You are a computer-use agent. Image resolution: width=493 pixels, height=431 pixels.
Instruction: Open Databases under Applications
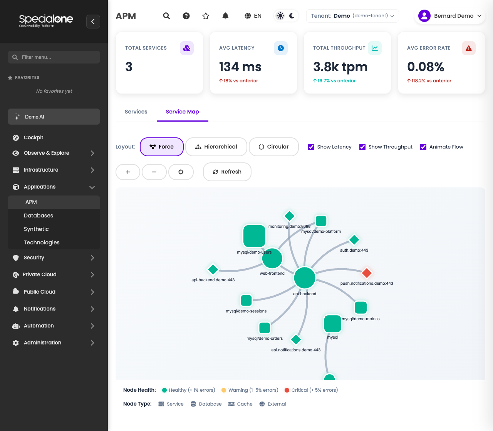coord(54,215)
